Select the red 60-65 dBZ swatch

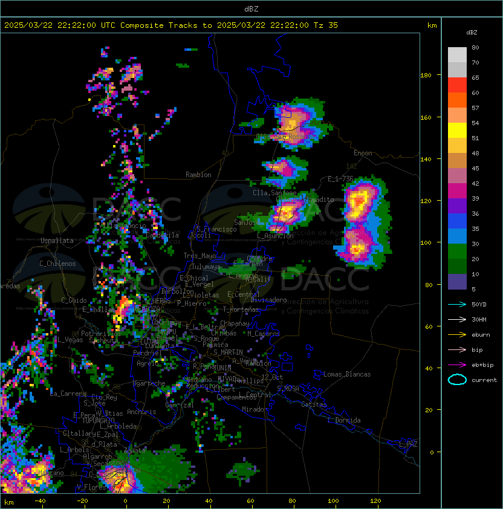457,85
